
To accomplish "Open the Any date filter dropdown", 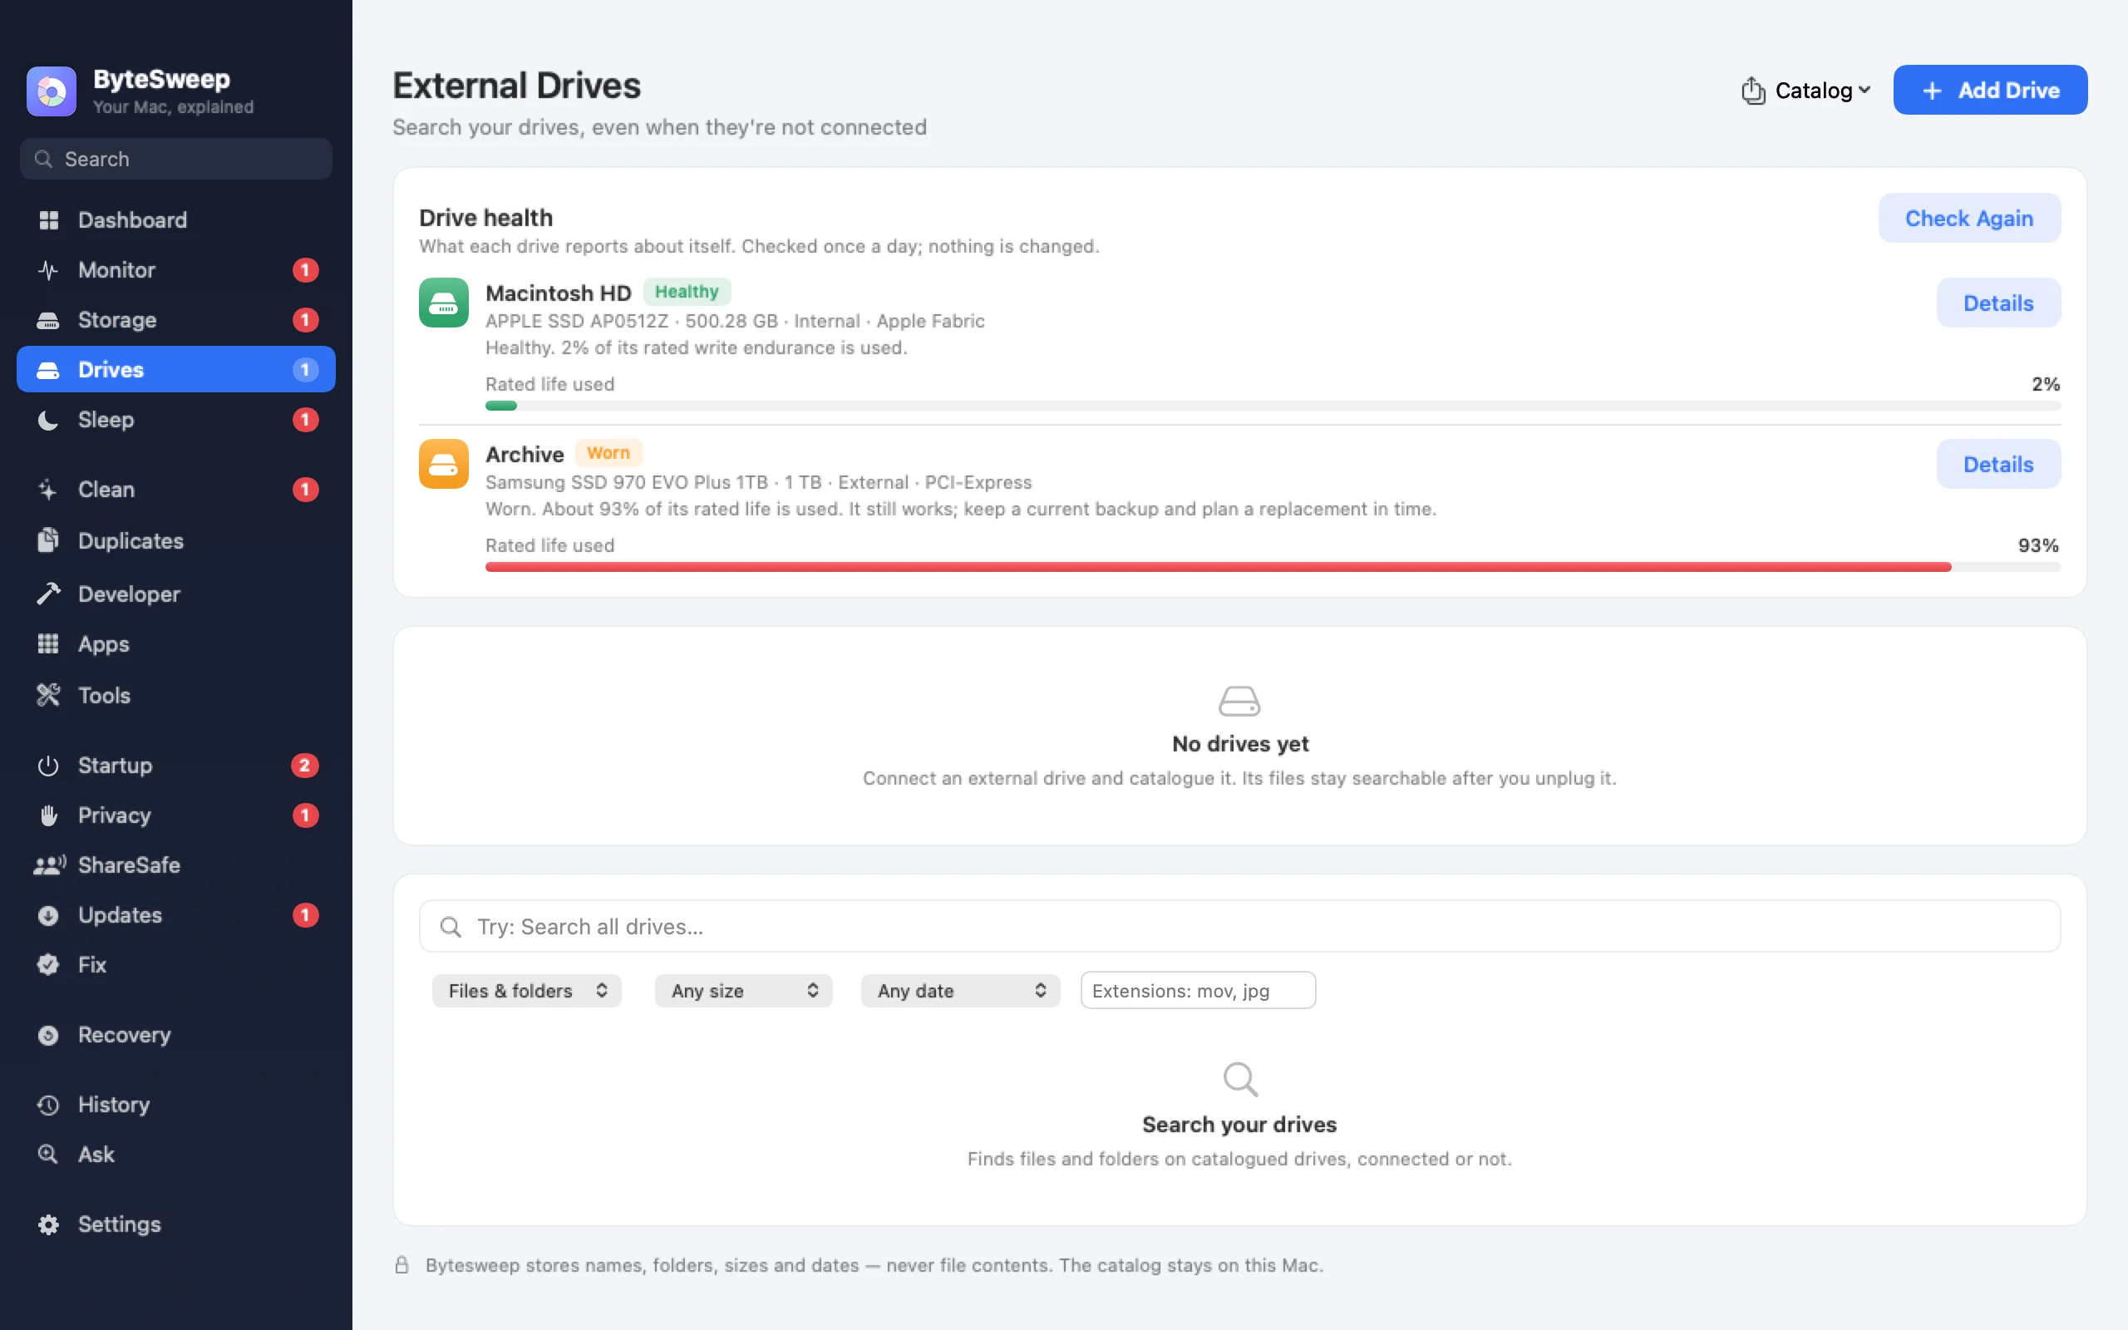I will coord(960,991).
